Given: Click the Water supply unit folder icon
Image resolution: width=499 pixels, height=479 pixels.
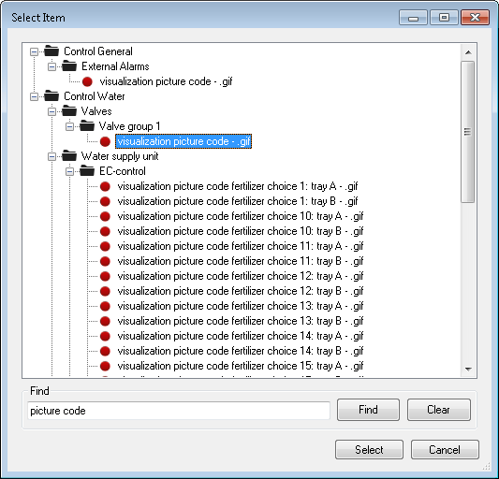Looking at the screenshot, I should tap(69, 156).
